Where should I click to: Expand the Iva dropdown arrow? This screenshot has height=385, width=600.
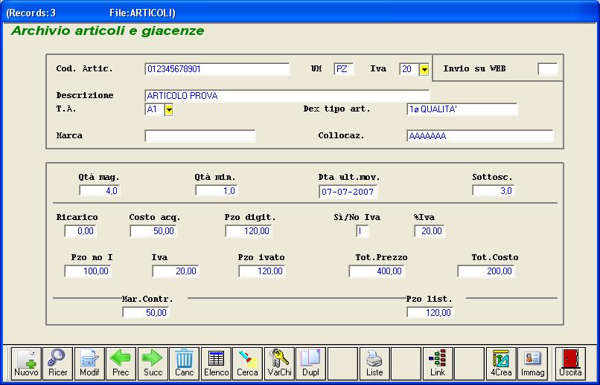(424, 70)
